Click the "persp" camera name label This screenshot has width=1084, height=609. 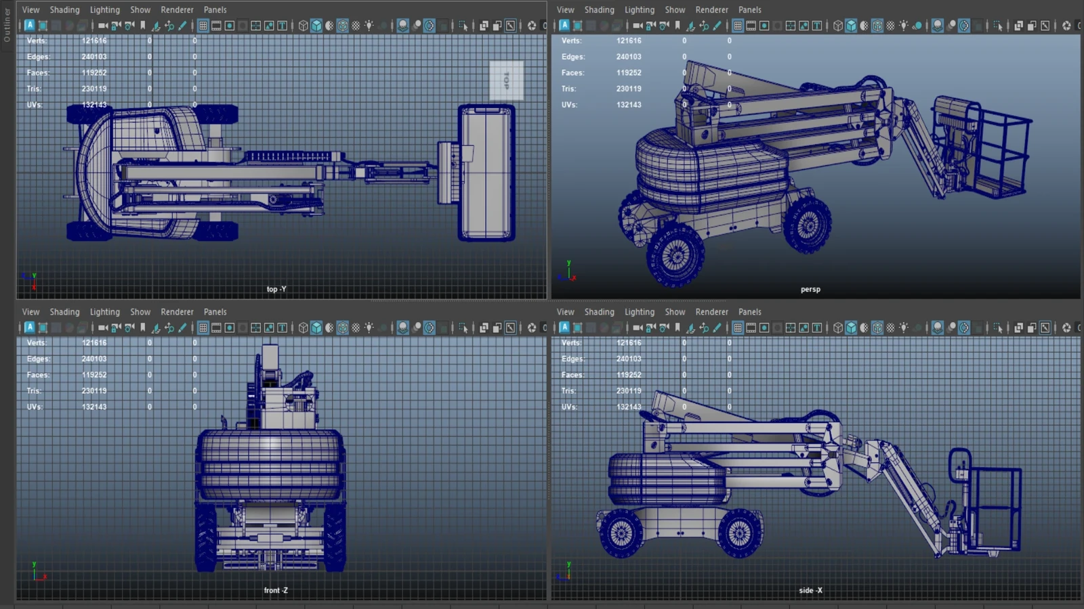tap(810, 289)
